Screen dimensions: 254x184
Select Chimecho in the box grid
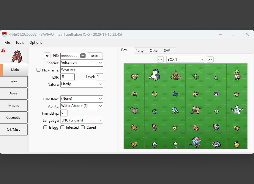click(x=175, y=140)
